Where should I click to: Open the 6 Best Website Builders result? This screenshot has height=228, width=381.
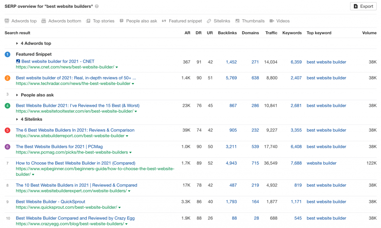(x=75, y=130)
